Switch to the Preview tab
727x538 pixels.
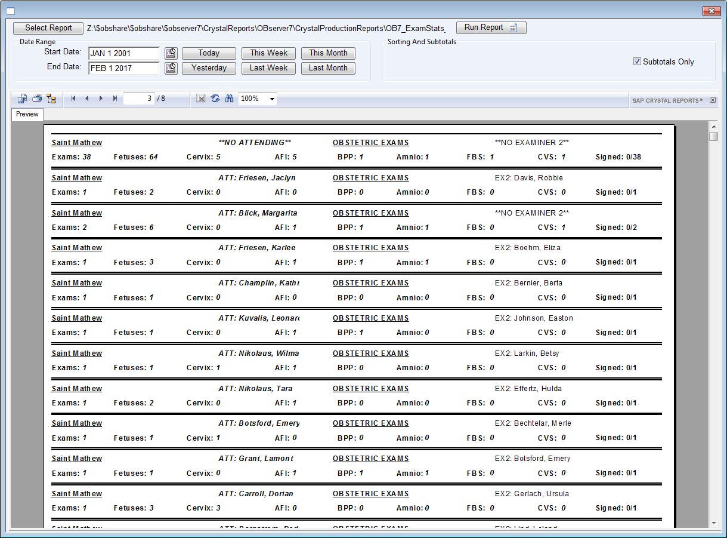point(27,114)
